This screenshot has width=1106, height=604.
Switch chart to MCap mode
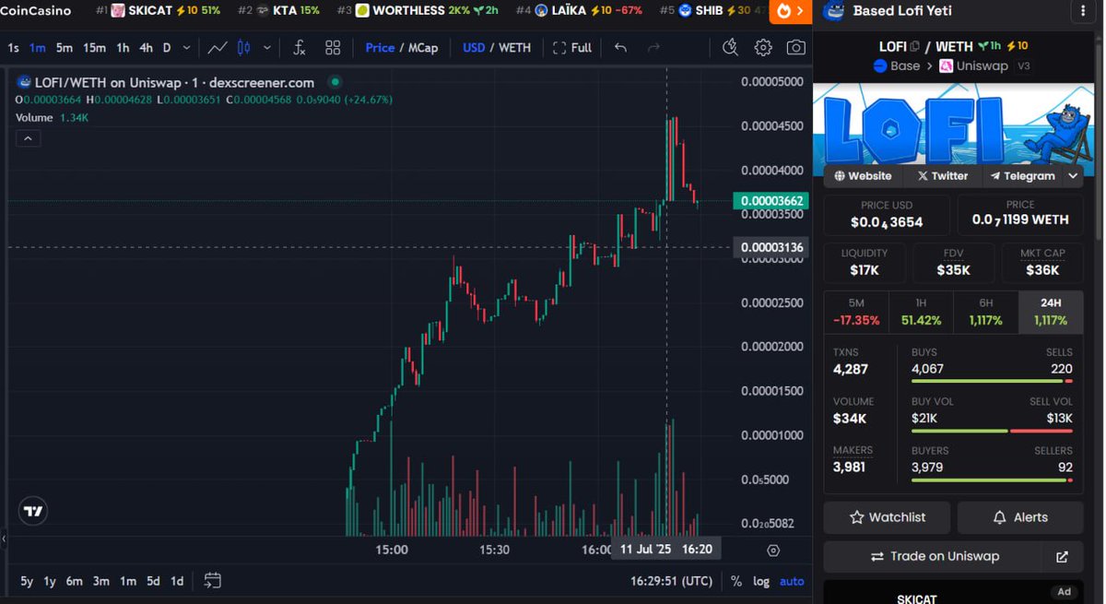point(423,48)
